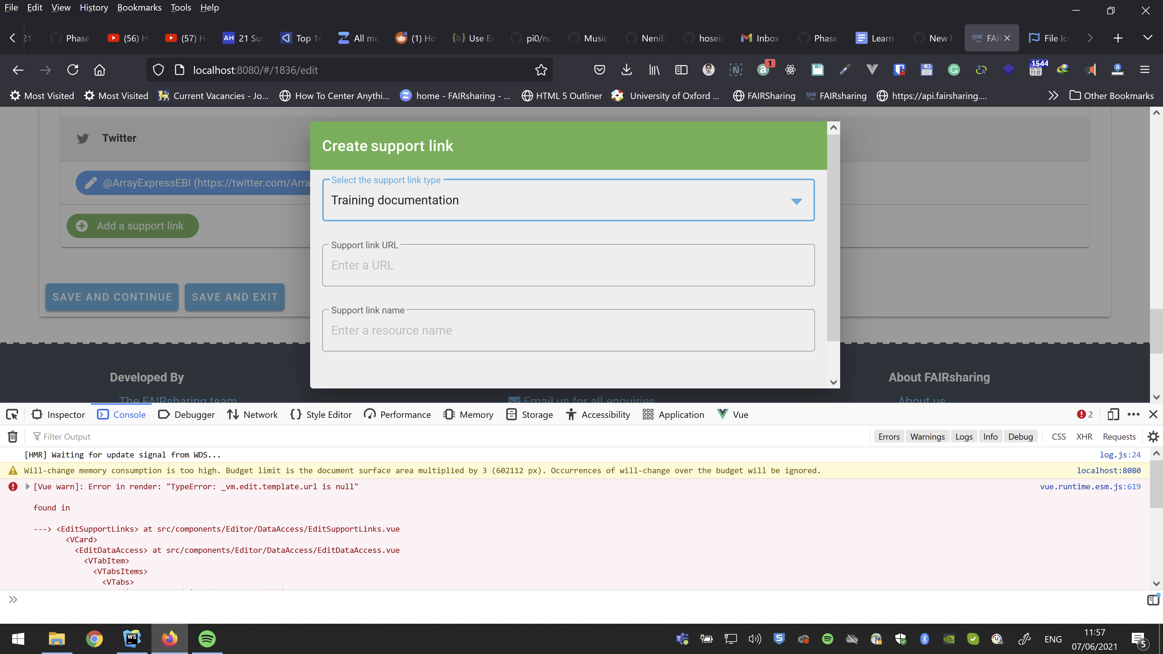The width and height of the screenshot is (1163, 654).
Task: Click SAVE AND EXIT
Action: coord(234,297)
